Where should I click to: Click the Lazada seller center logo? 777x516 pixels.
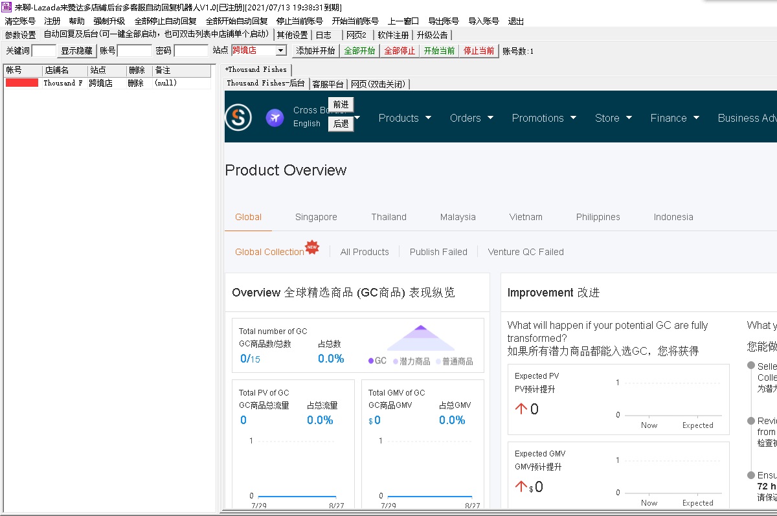click(238, 117)
